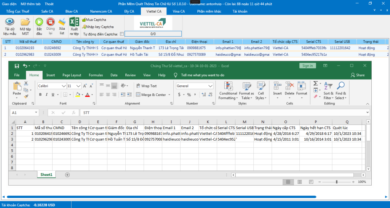Open Find & Select magnifier menu

340,91
